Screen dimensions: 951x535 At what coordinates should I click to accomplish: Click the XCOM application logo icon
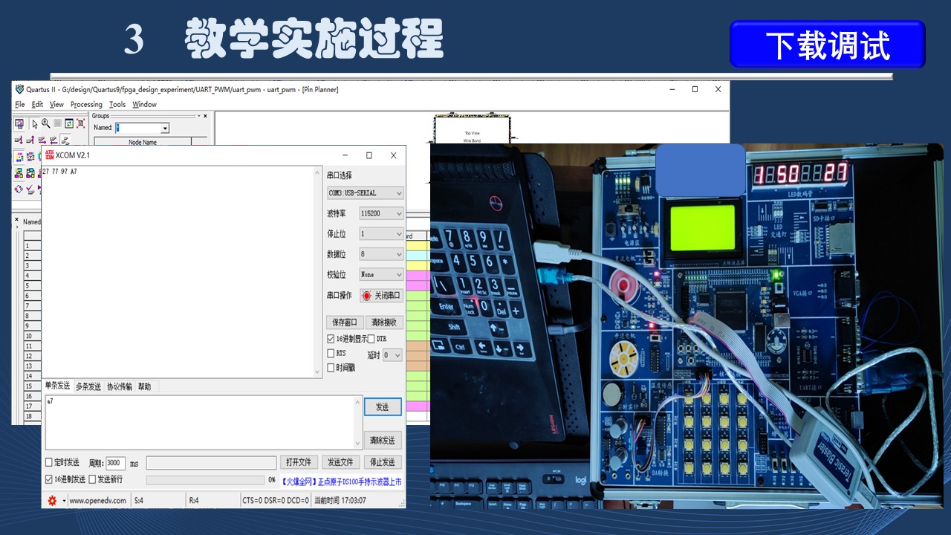pyautogui.click(x=50, y=155)
